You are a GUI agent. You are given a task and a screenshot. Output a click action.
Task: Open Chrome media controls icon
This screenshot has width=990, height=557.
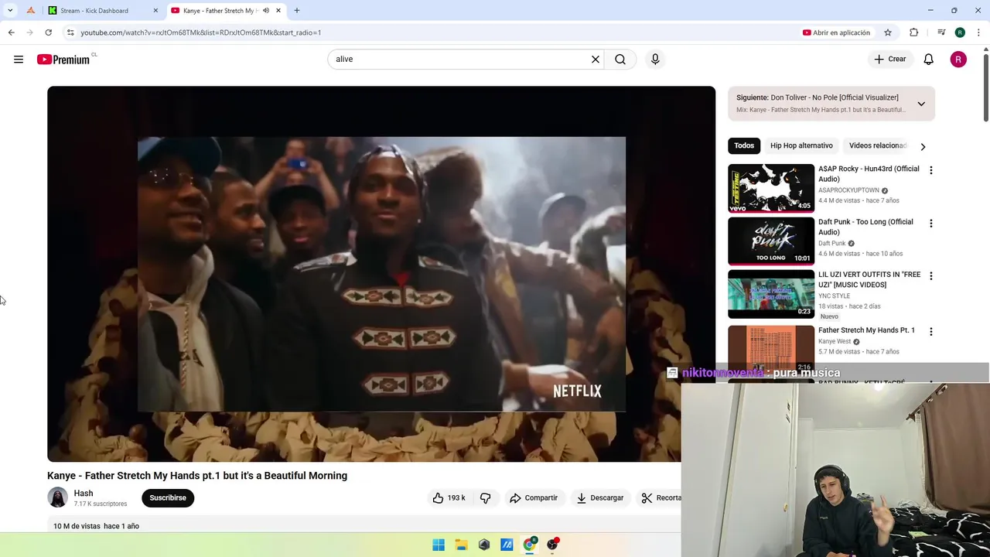pyautogui.click(x=941, y=32)
